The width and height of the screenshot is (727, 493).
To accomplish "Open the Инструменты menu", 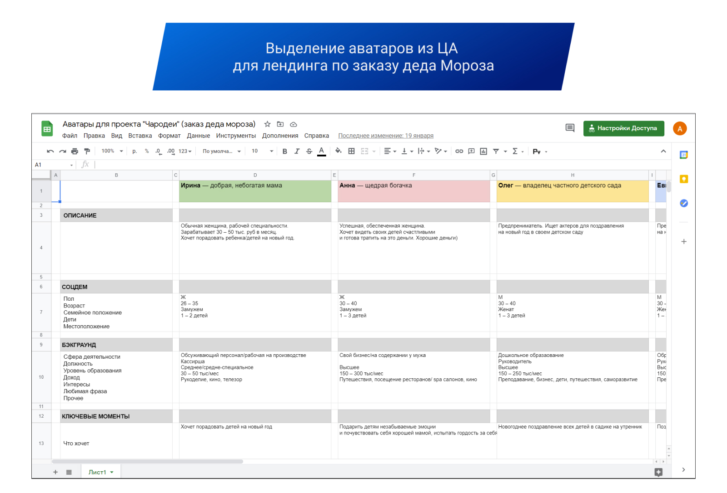I will click(x=236, y=136).
